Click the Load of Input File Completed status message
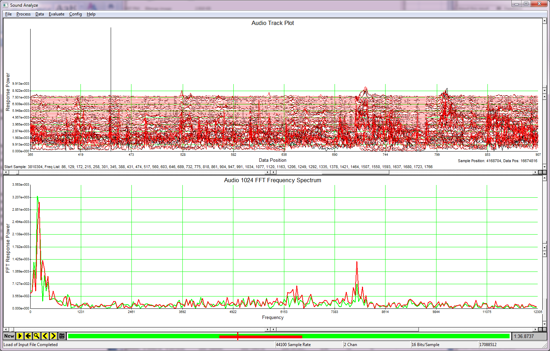 coord(30,345)
